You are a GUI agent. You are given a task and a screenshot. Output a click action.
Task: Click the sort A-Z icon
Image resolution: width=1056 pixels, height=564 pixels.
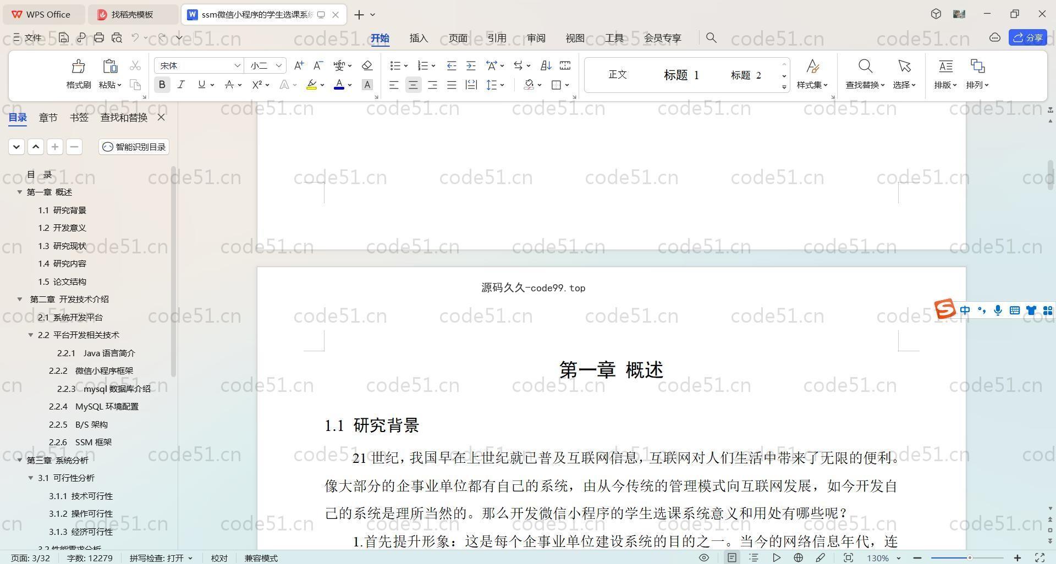click(x=546, y=65)
